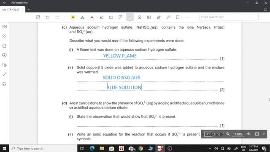This screenshot has height=152, width=270.
Task: Redo the last undone action
Action: 57,17
